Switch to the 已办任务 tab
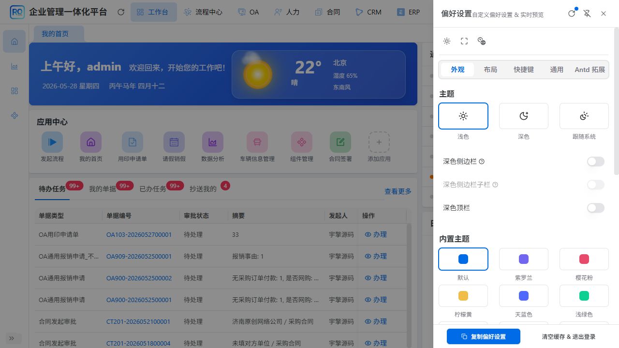The height and width of the screenshot is (348, 619). [153, 189]
